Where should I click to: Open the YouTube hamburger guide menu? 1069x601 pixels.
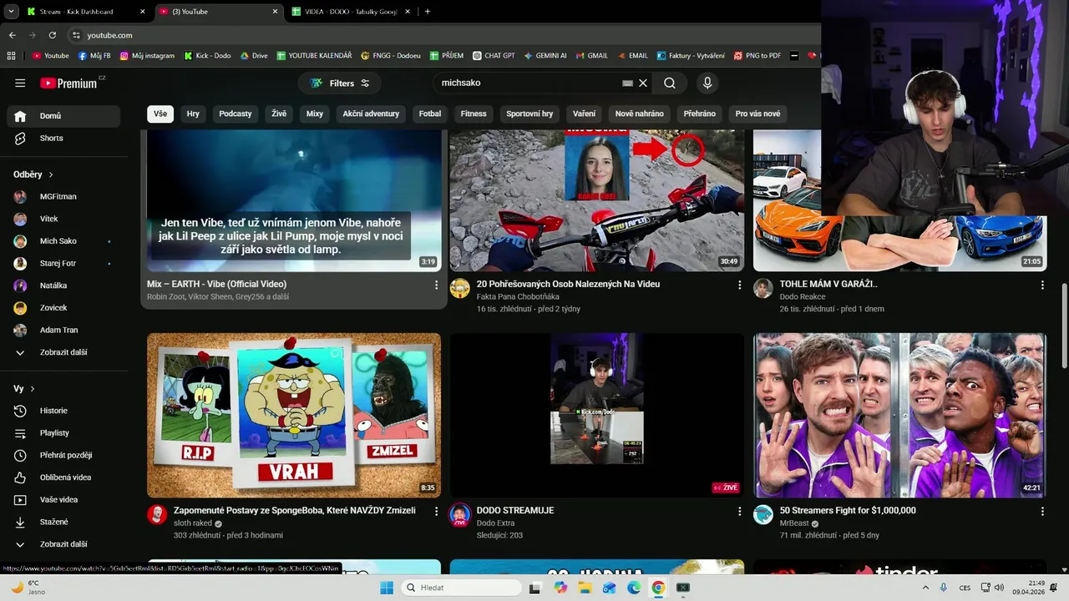click(x=20, y=83)
